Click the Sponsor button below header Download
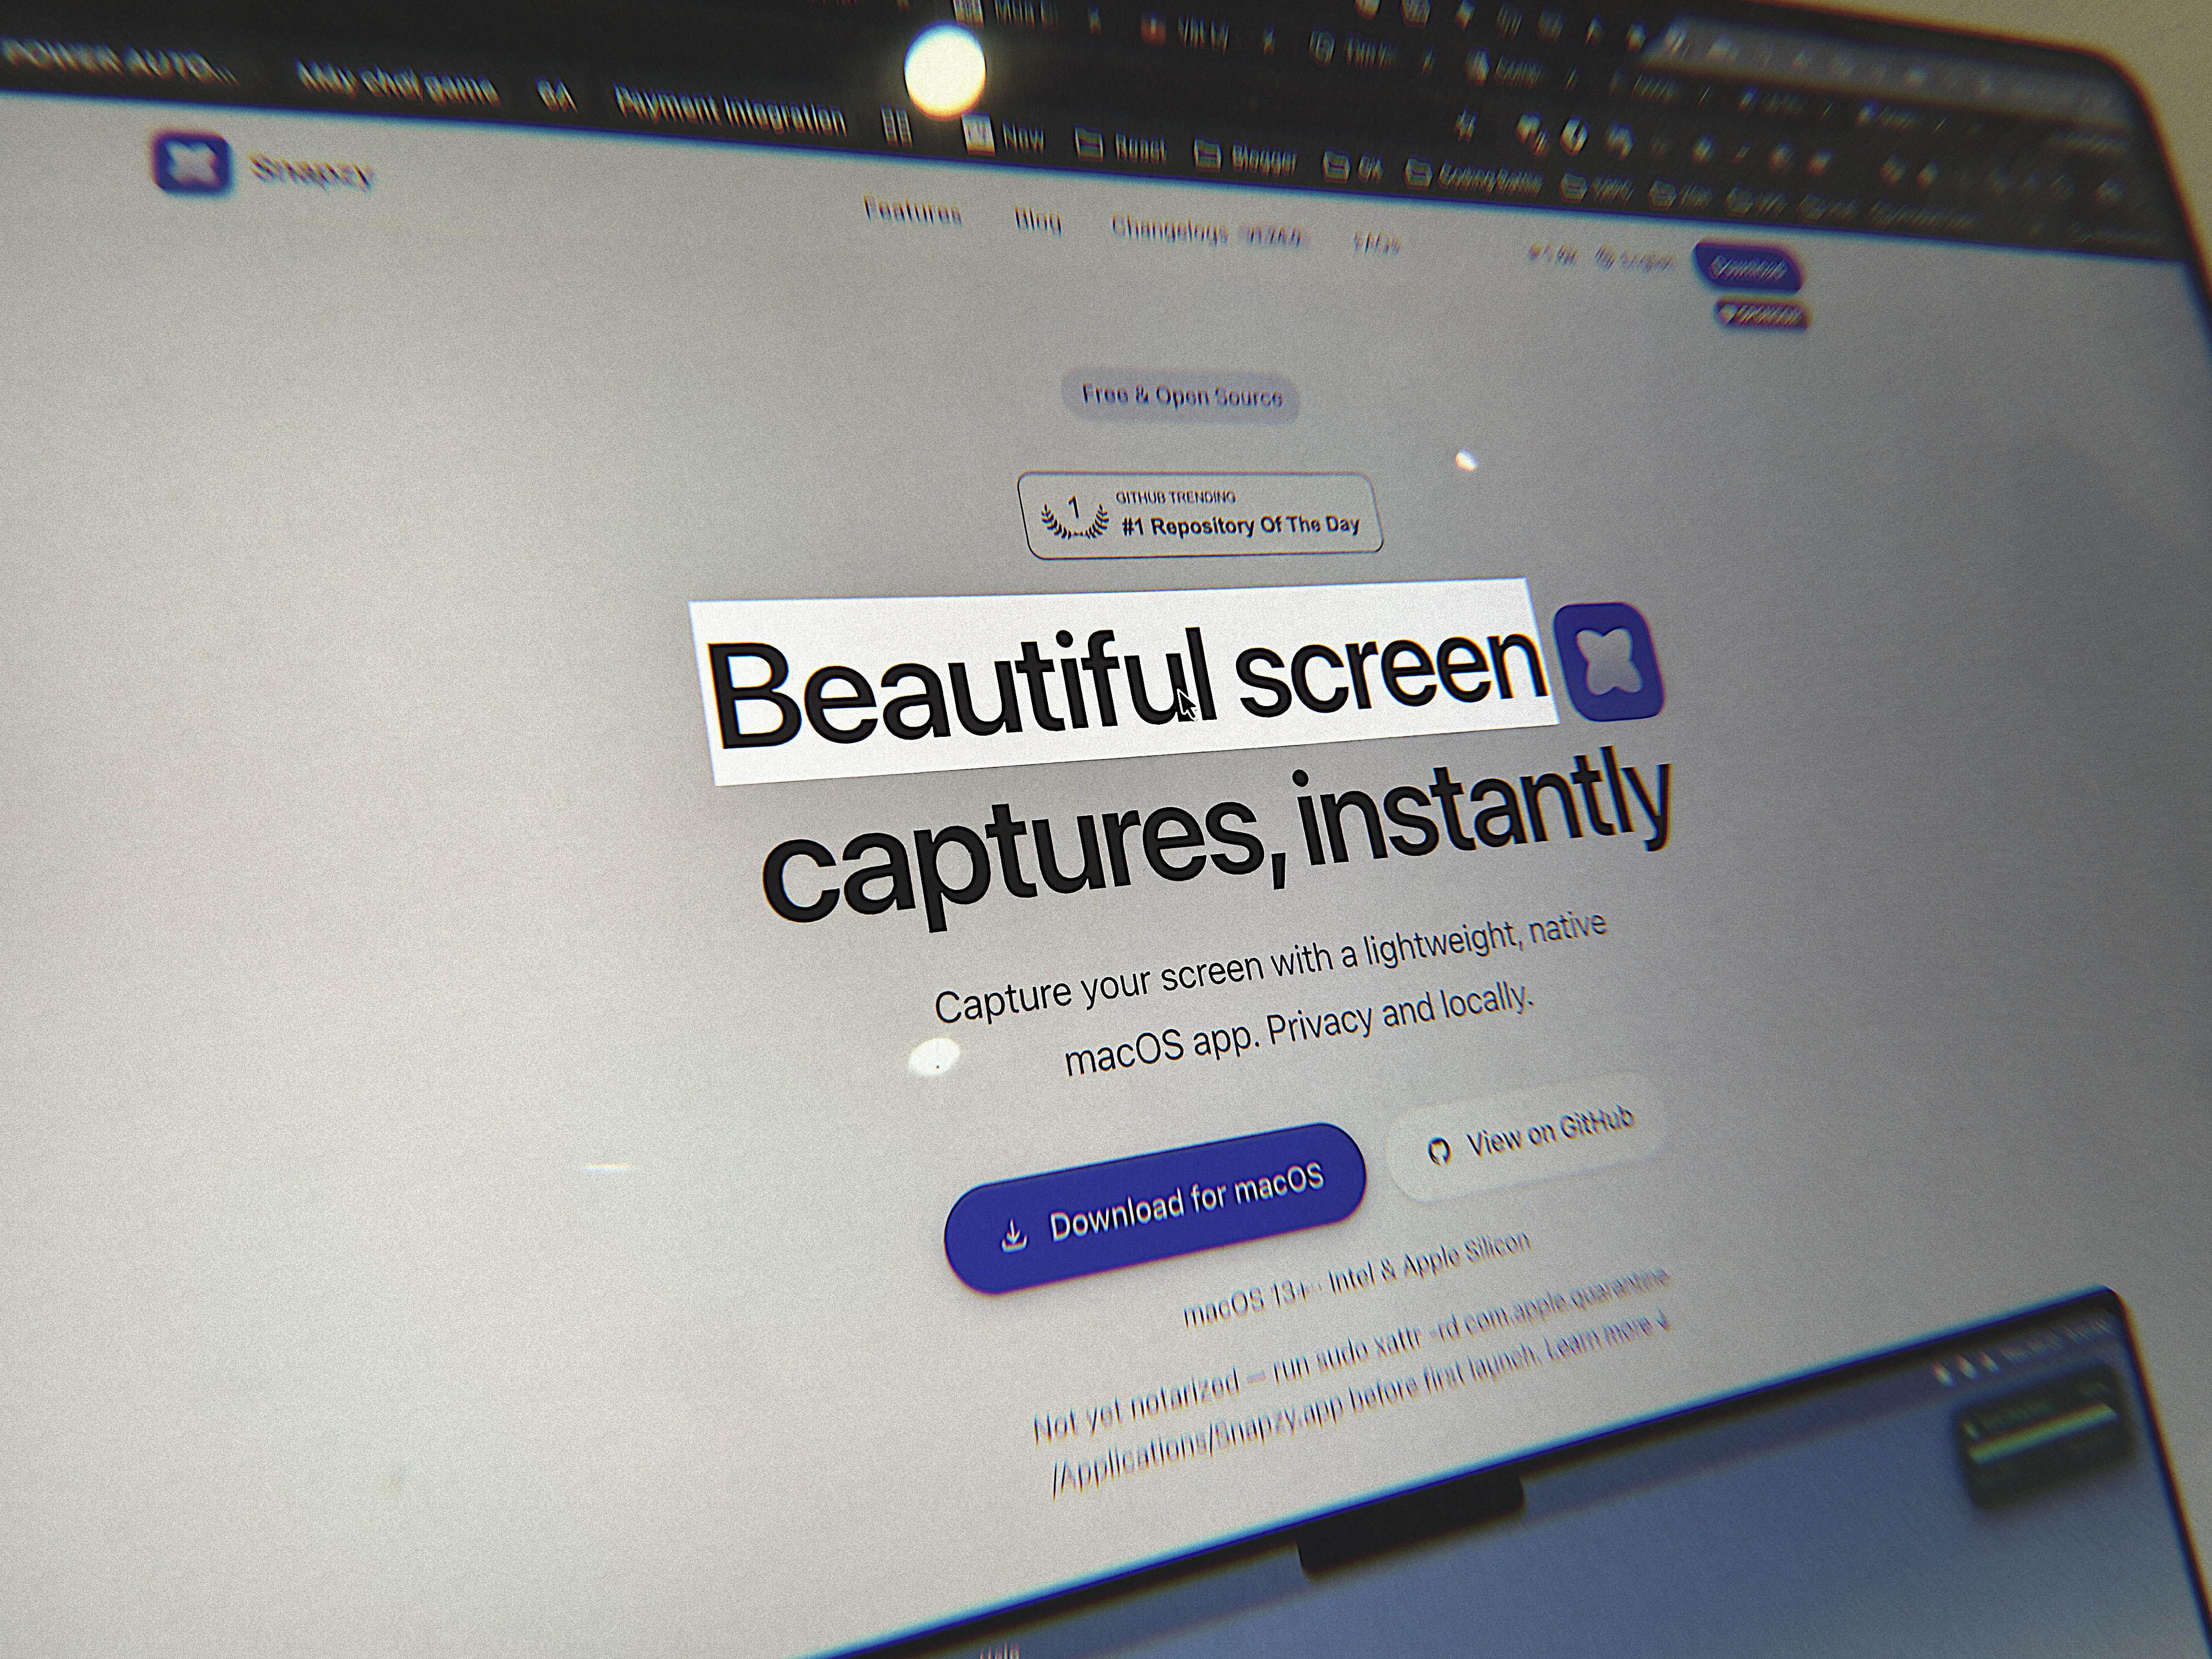2212x1659 pixels. [x=1762, y=315]
